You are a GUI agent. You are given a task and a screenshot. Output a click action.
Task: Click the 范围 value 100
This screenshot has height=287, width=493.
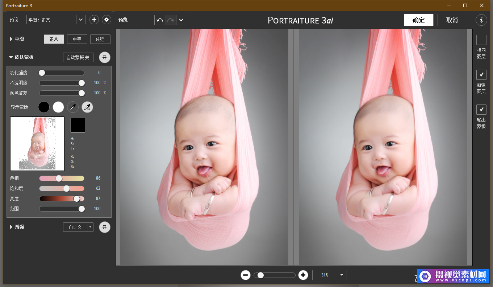coord(97,209)
